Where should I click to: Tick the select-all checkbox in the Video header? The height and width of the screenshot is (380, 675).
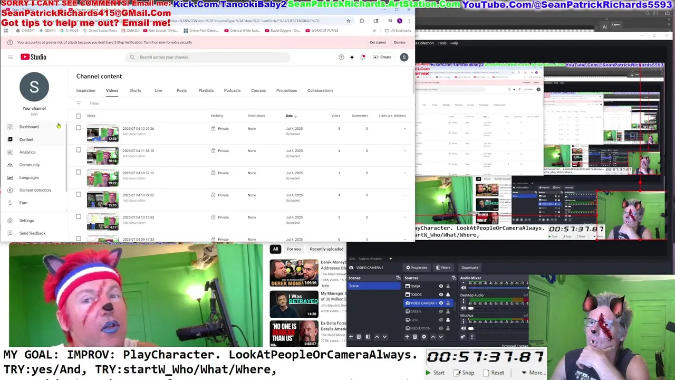click(79, 116)
